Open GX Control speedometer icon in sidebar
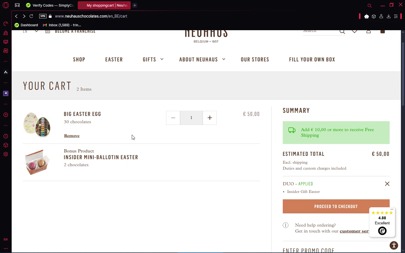 (x=6, y=24)
